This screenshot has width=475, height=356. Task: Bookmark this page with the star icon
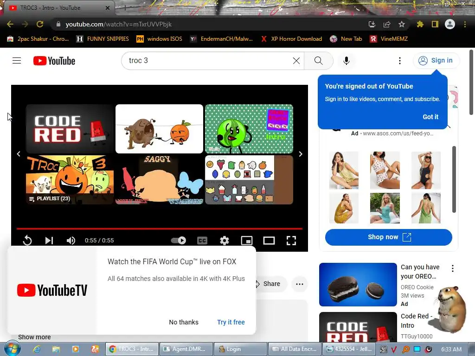tap(402, 24)
